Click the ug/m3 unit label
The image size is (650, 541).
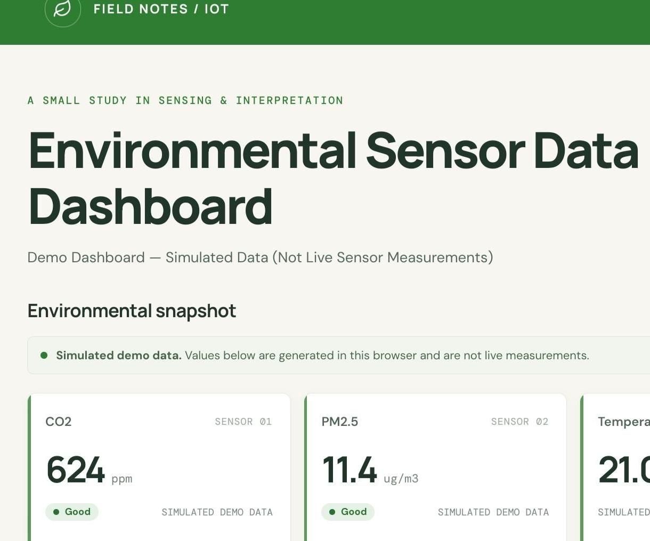[401, 479]
